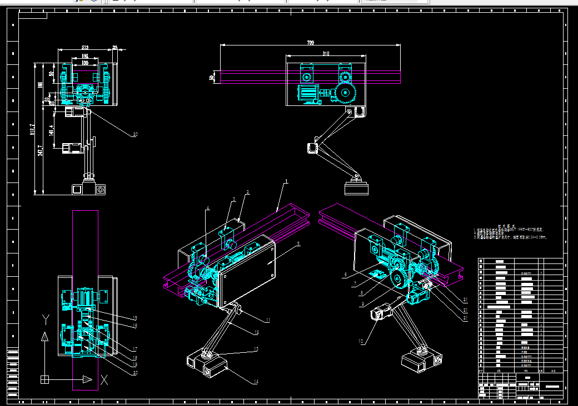Pick part balloon number 6
Viewport: 578px width, 406px height.
345,275
